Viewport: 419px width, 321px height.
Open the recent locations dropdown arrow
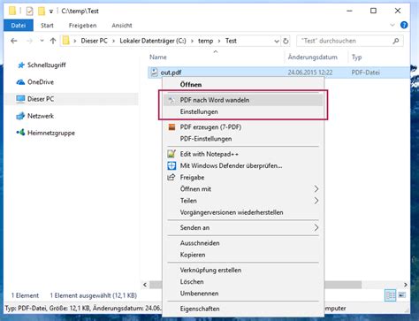point(42,41)
